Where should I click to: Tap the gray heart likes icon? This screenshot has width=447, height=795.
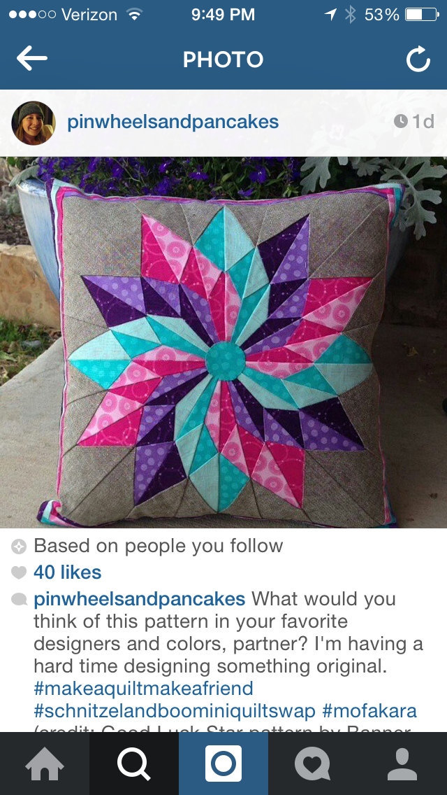click(19, 573)
